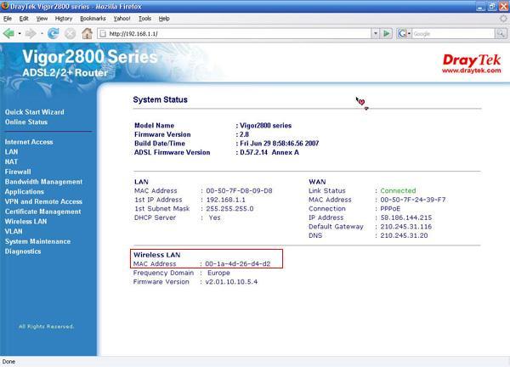Click the Firefox icon in title bar
Image resolution: width=510 pixels, height=367 pixels.
tap(4, 6)
